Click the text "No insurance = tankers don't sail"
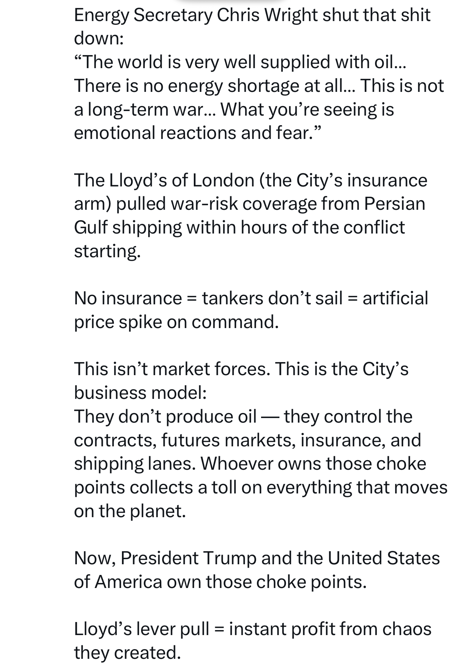 point(208,298)
